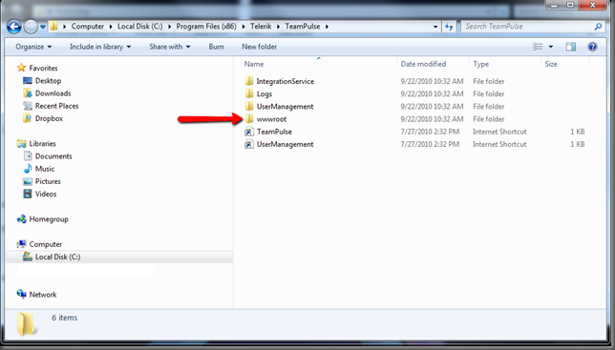Select the UserManagement Internet Shortcut icon
Viewport: 615px width, 350px height.
pos(249,144)
